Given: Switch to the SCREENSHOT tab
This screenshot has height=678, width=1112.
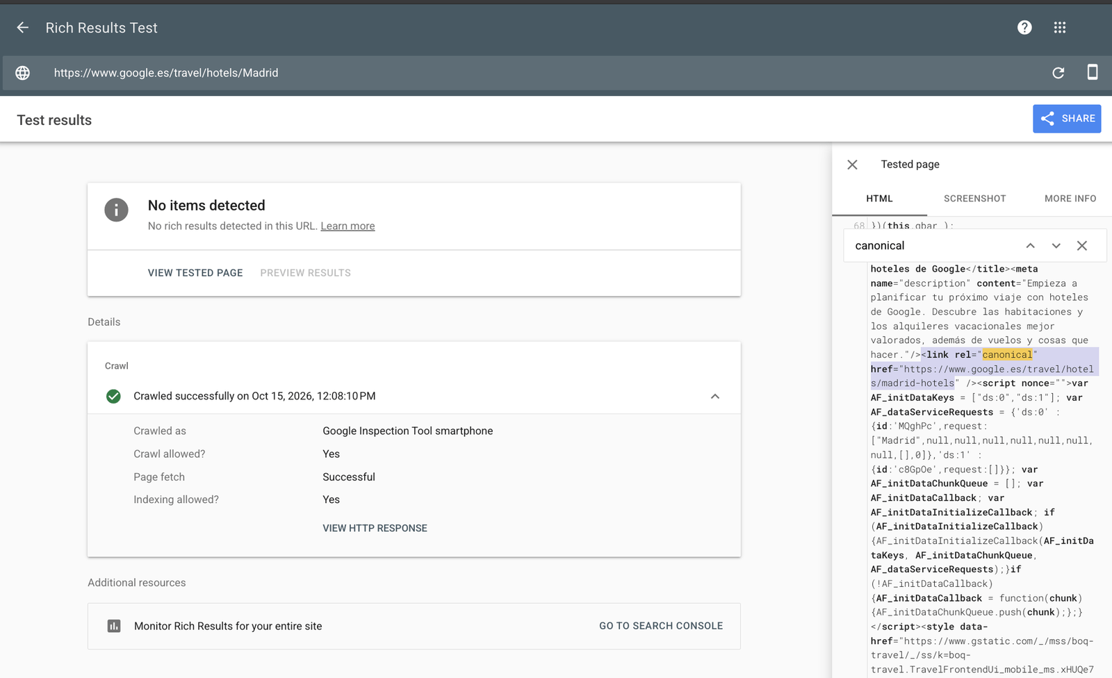Looking at the screenshot, I should point(974,199).
